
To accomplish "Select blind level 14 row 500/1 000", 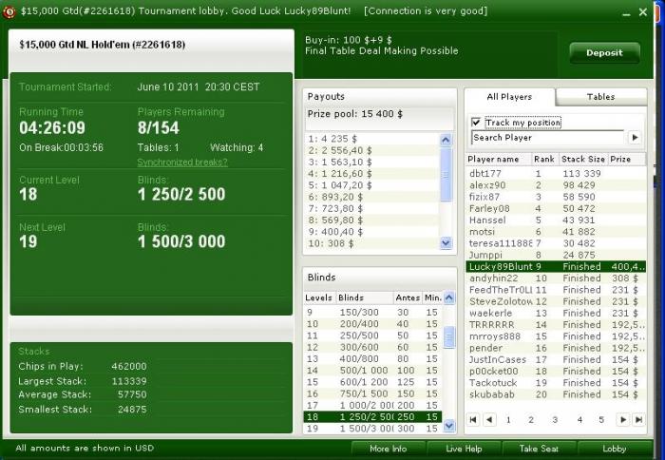I will tap(372, 371).
